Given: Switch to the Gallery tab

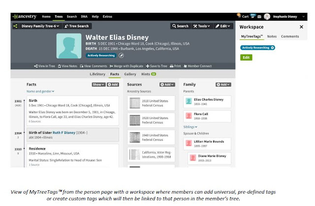Looking at the screenshot, I should click(x=130, y=74).
